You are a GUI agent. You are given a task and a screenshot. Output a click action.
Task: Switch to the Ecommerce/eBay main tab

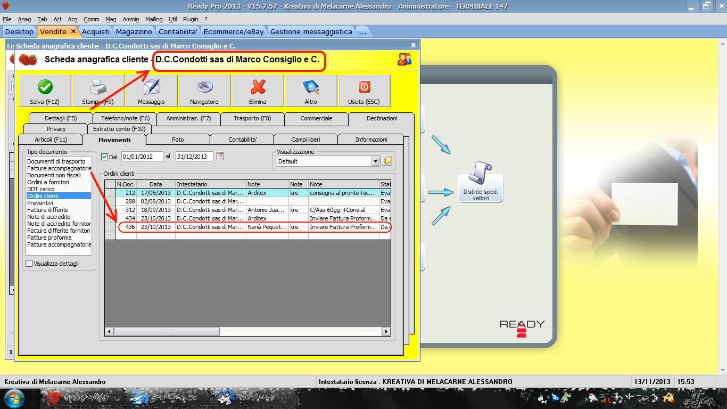[x=234, y=31]
